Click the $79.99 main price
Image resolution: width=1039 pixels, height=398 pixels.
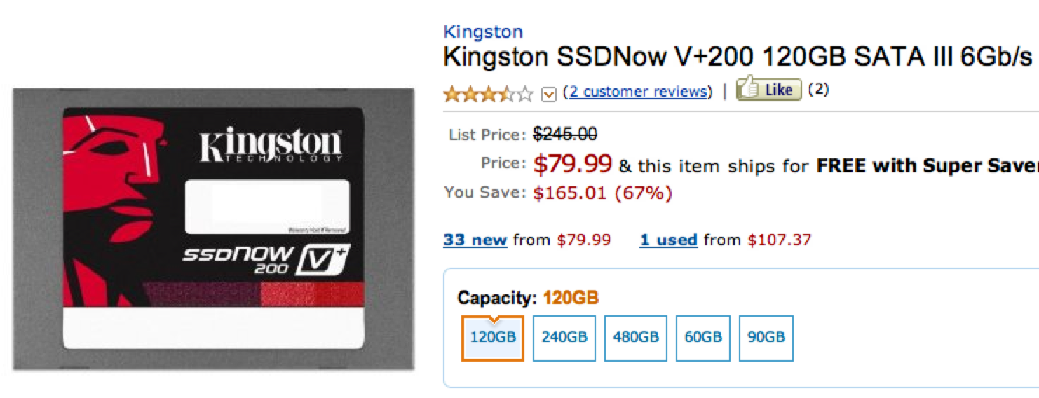(572, 164)
